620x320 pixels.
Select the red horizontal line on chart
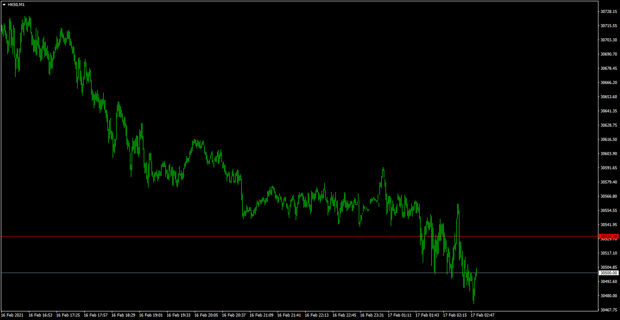(x=299, y=236)
